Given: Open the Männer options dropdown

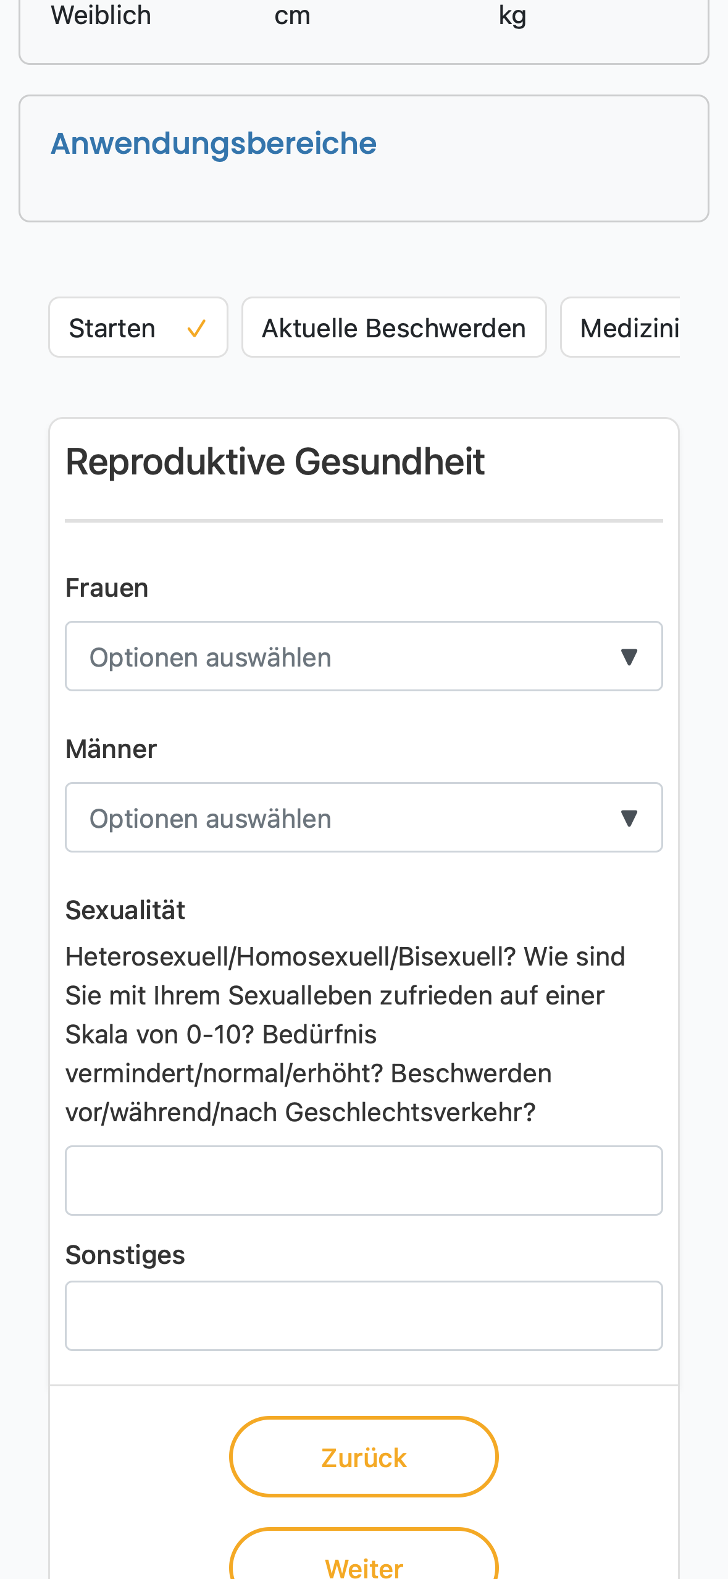Looking at the screenshot, I should point(364,817).
